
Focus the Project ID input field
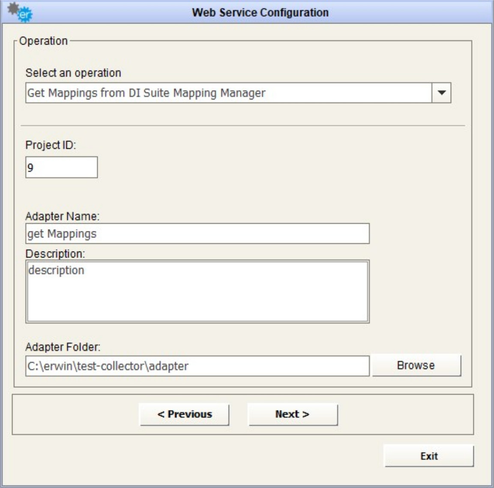coord(61,167)
